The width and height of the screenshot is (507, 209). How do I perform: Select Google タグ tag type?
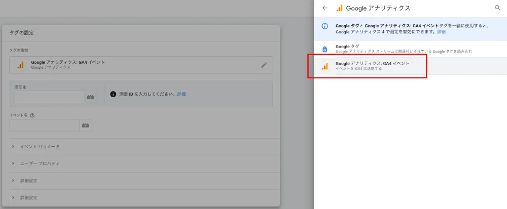[410, 49]
